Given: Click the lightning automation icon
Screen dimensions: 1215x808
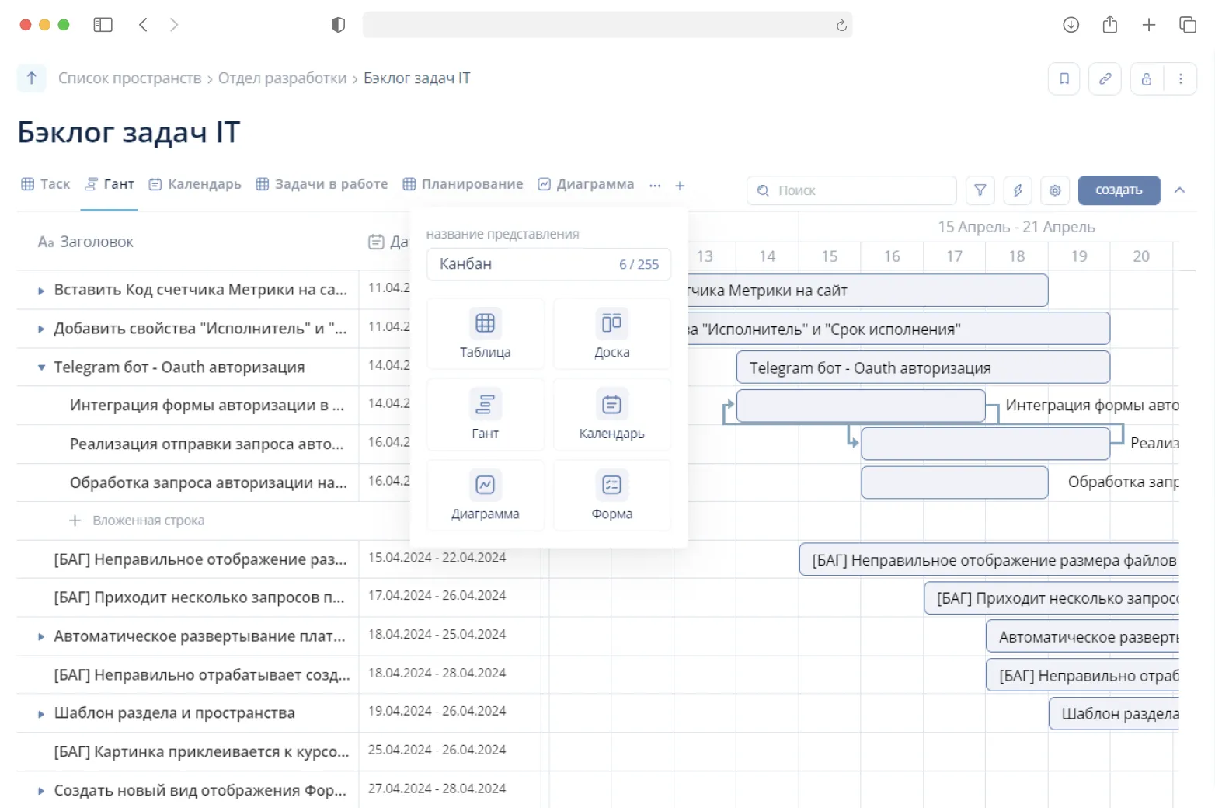Looking at the screenshot, I should tap(1018, 190).
